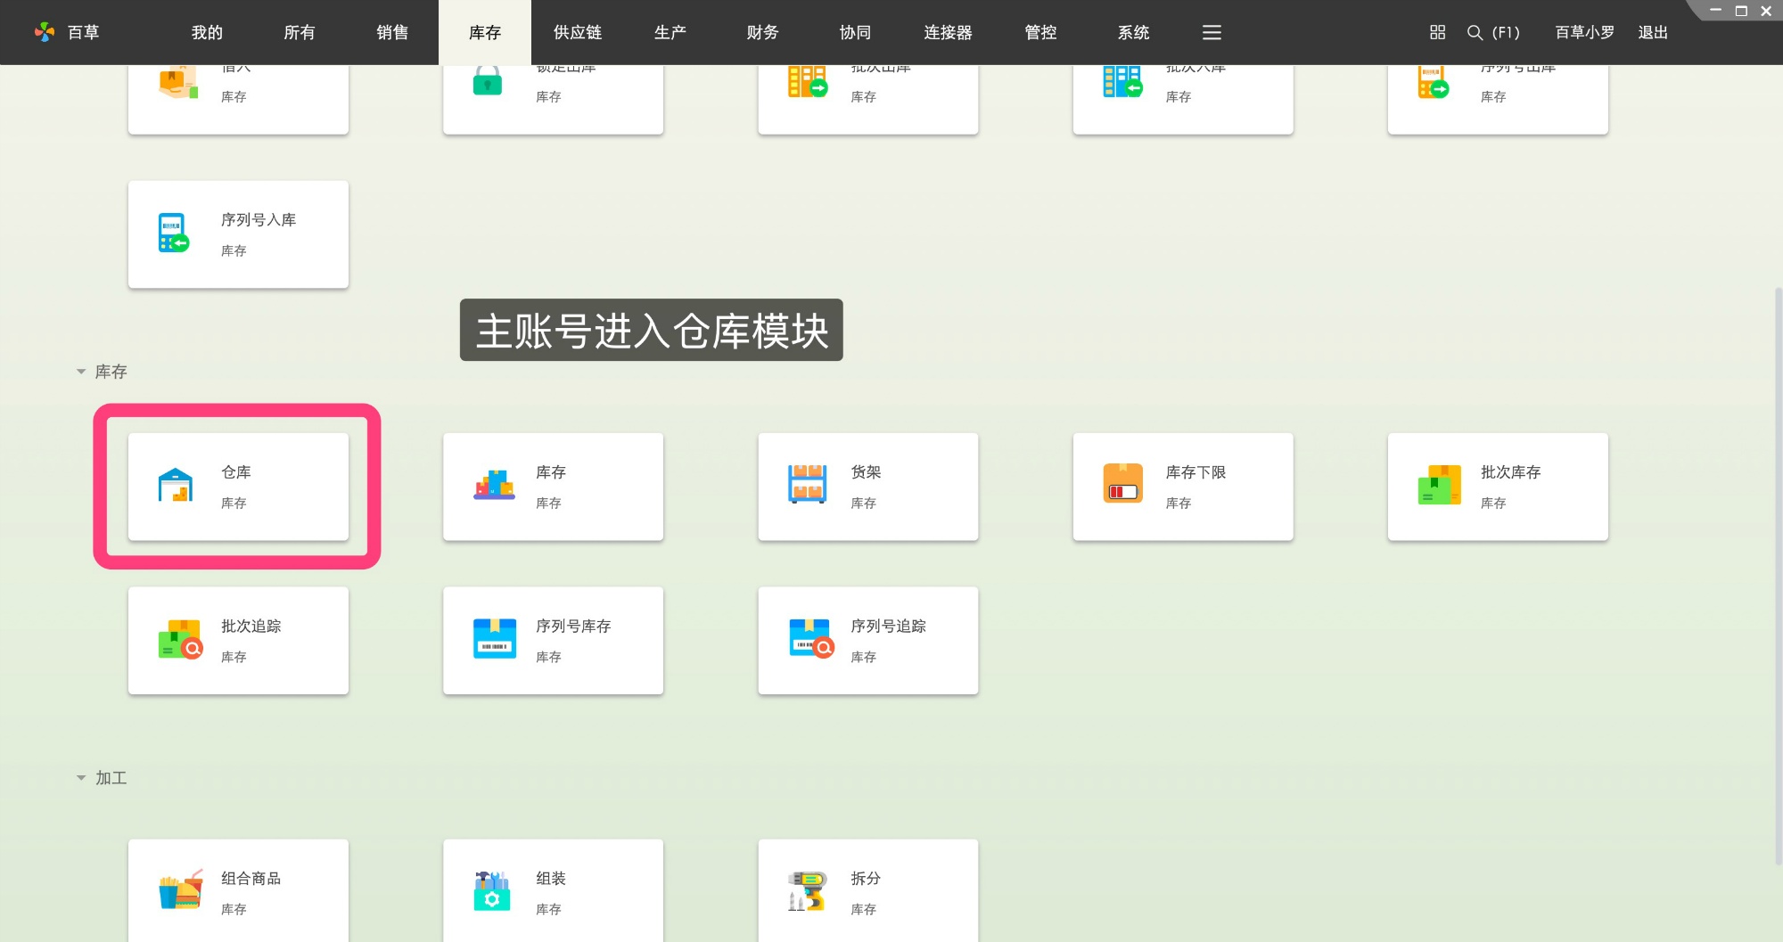Click the 批次追踪 card title text
1783x942 pixels.
click(251, 627)
